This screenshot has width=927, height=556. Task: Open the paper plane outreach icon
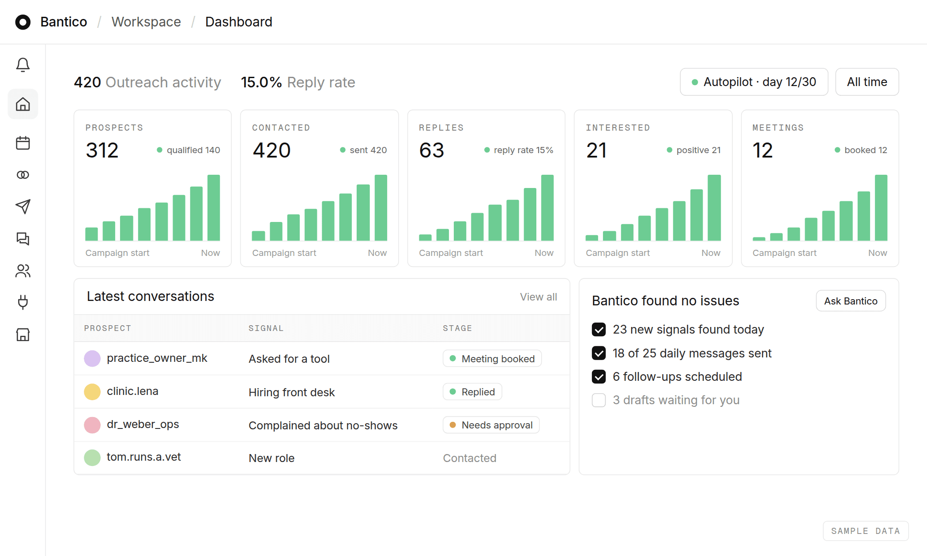click(x=23, y=207)
